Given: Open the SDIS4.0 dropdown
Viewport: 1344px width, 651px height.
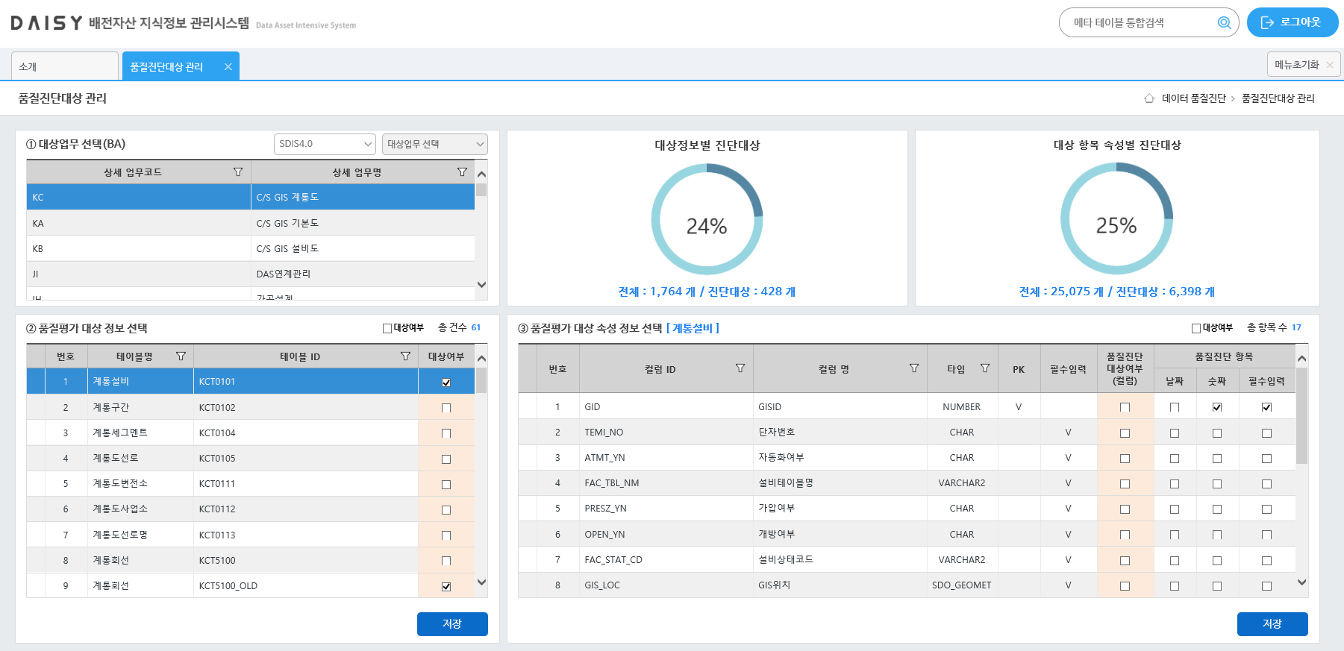Looking at the screenshot, I should coord(325,144).
